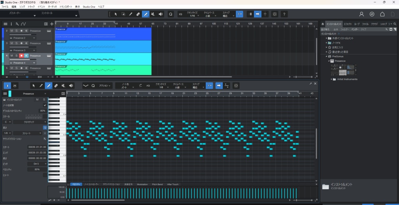Screen dimensions: 399x205
Task: Select the Paint tool in top toolbar
Action: point(146,14)
